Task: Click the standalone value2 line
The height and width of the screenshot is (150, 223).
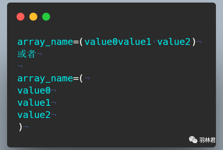Action: point(34,115)
